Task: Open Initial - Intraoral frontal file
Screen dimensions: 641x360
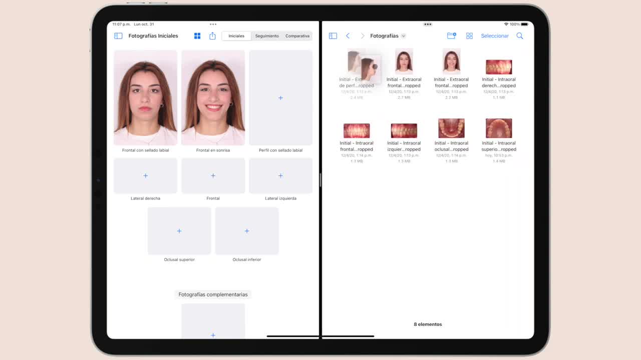Action: [357, 142]
